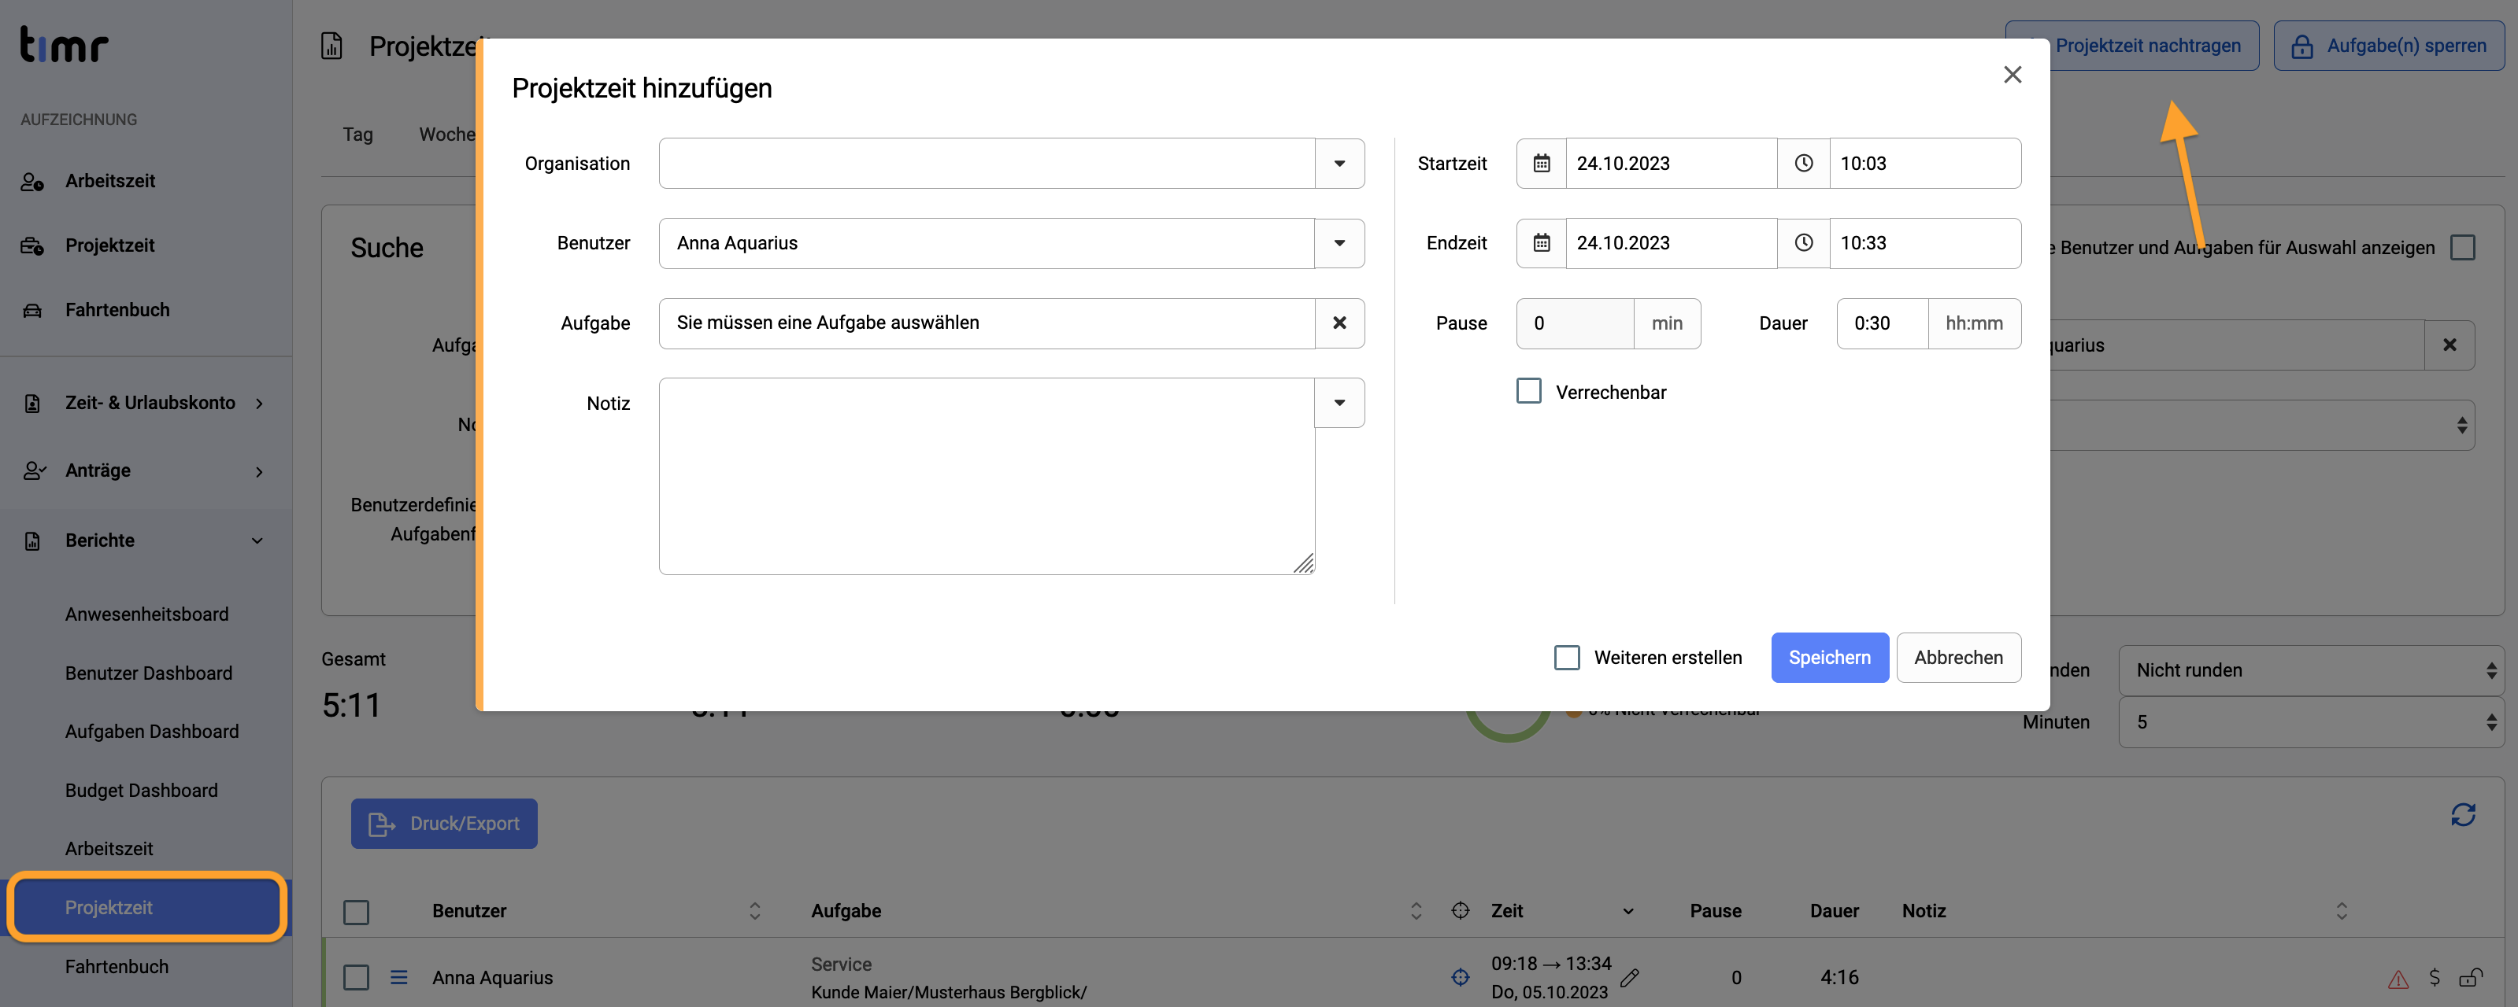
Task: Close the Projektzeit hinzufügen dialog
Action: click(x=2012, y=76)
